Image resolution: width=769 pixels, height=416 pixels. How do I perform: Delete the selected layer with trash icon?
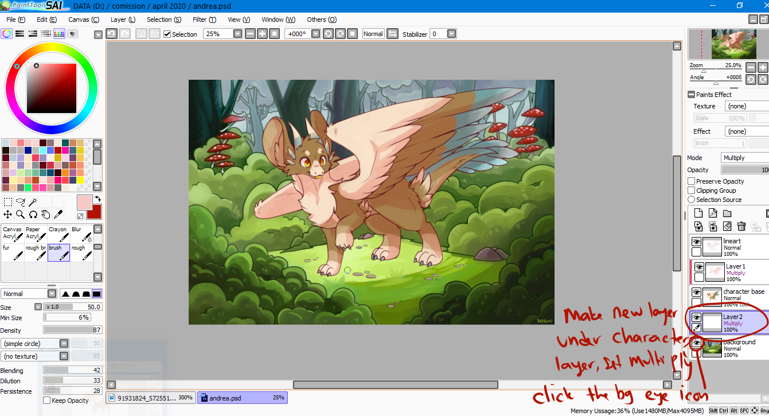741,227
